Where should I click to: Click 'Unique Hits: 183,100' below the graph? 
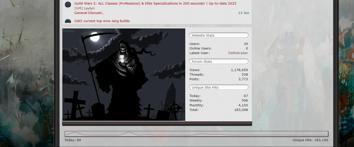(x=310, y=140)
